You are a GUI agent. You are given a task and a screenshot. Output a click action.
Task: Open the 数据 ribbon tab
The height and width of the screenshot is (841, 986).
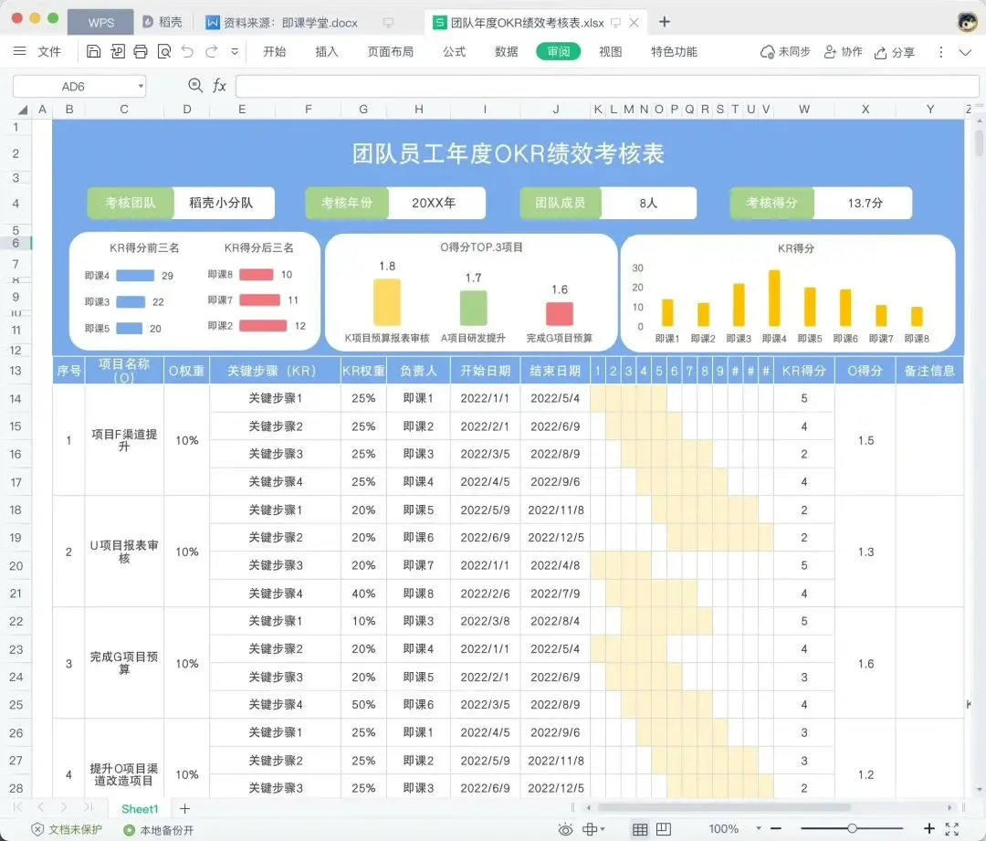(x=506, y=51)
